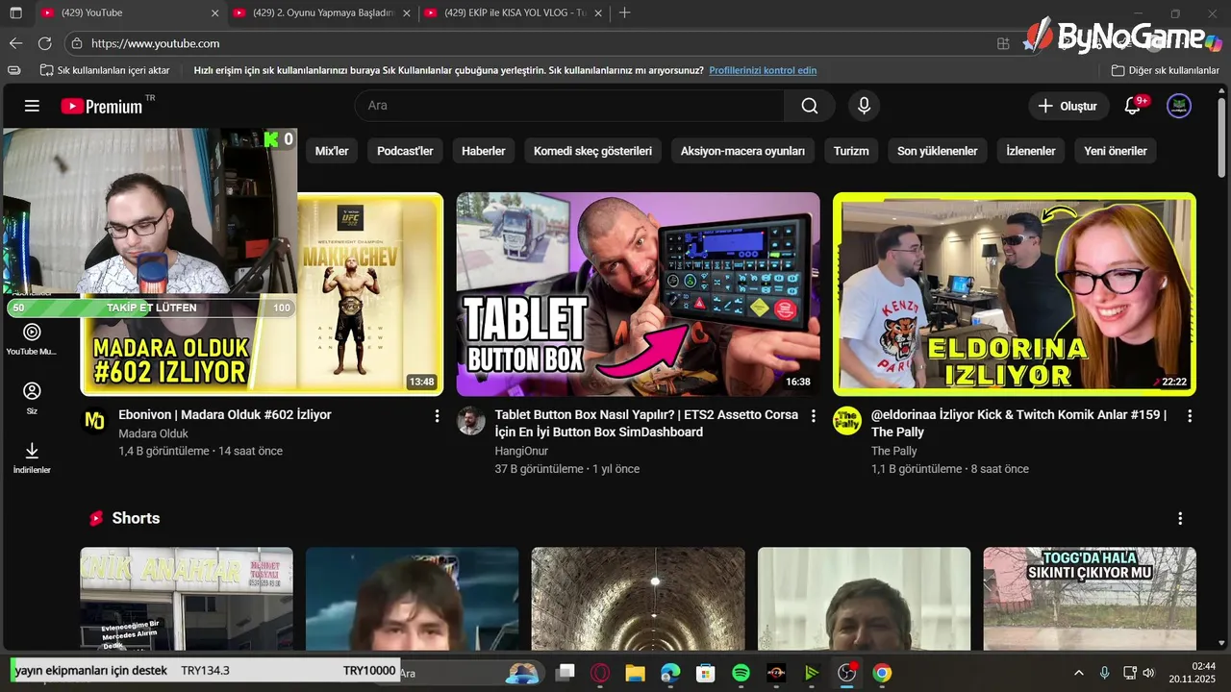Select Aksiyon-macera oyunları chip
This screenshot has width=1231, height=692.
tap(742, 151)
